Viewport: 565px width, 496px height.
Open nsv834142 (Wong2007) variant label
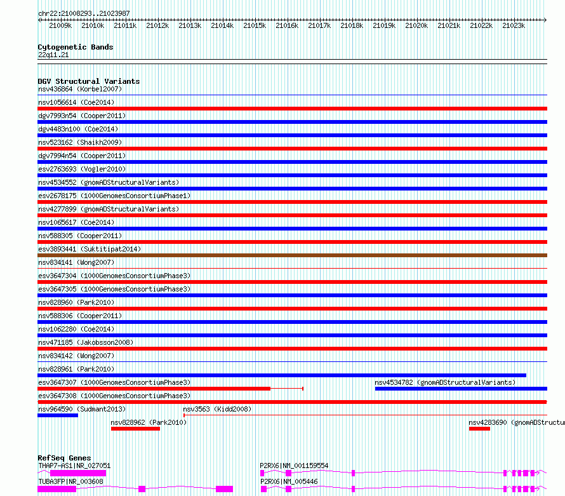(x=76, y=356)
